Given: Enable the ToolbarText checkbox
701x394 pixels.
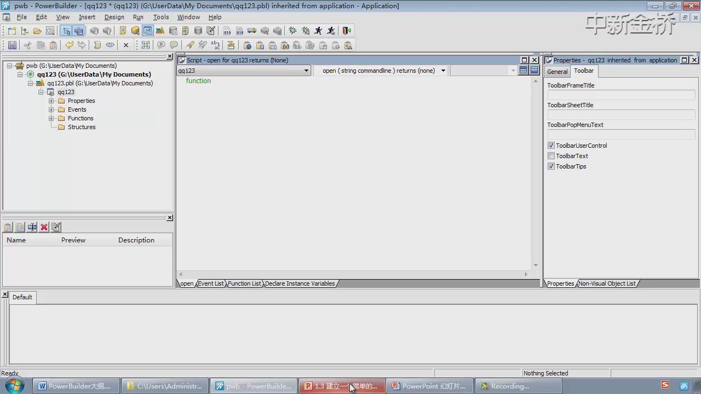Looking at the screenshot, I should coord(551,156).
